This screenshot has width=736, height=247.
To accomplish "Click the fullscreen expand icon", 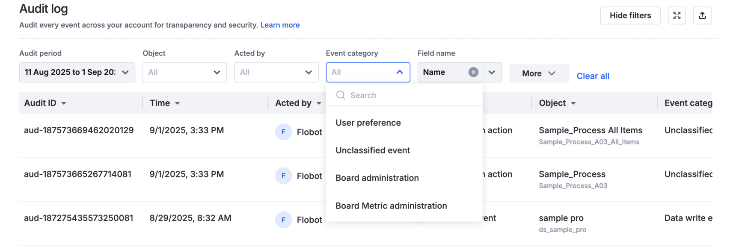I will pyautogui.click(x=677, y=16).
